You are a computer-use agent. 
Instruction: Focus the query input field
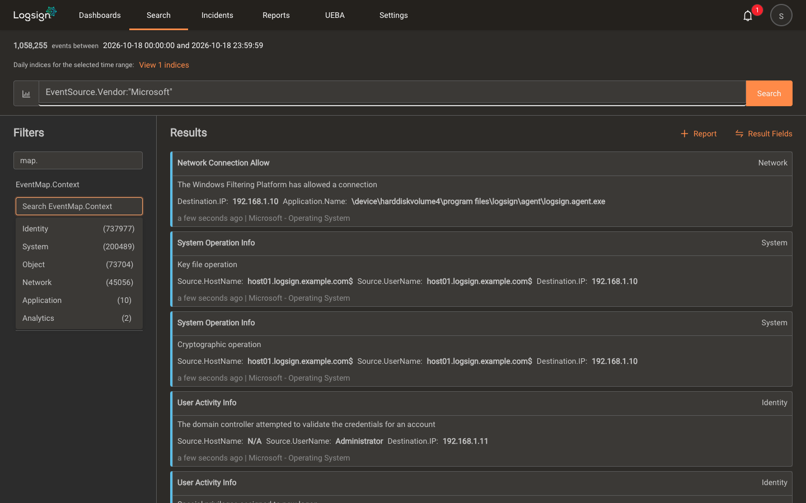(392, 92)
